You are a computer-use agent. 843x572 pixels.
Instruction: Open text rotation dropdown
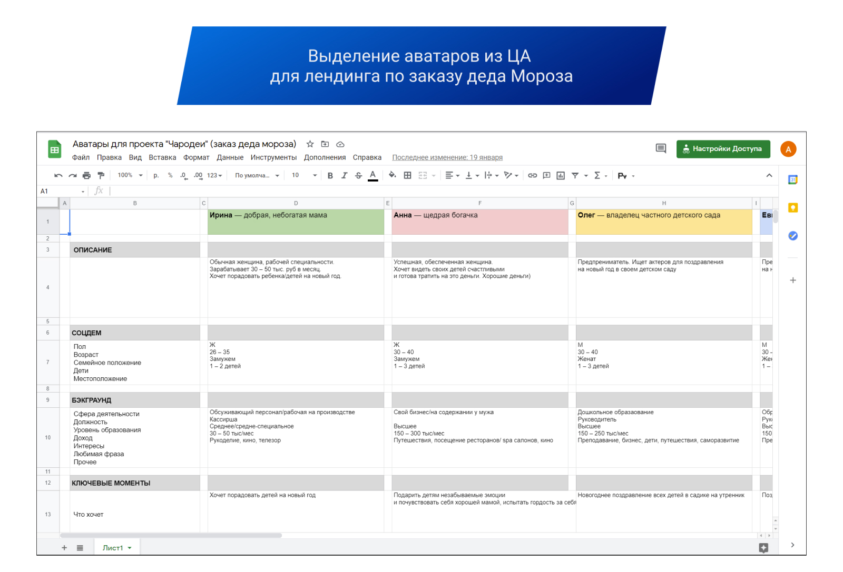pos(511,176)
